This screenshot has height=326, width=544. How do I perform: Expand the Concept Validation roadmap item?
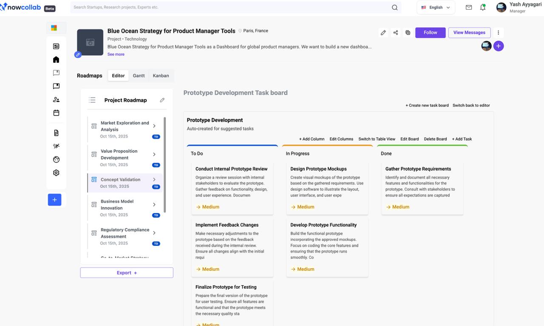click(x=154, y=179)
